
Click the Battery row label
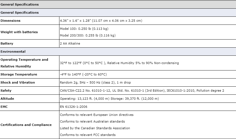point(7,43)
